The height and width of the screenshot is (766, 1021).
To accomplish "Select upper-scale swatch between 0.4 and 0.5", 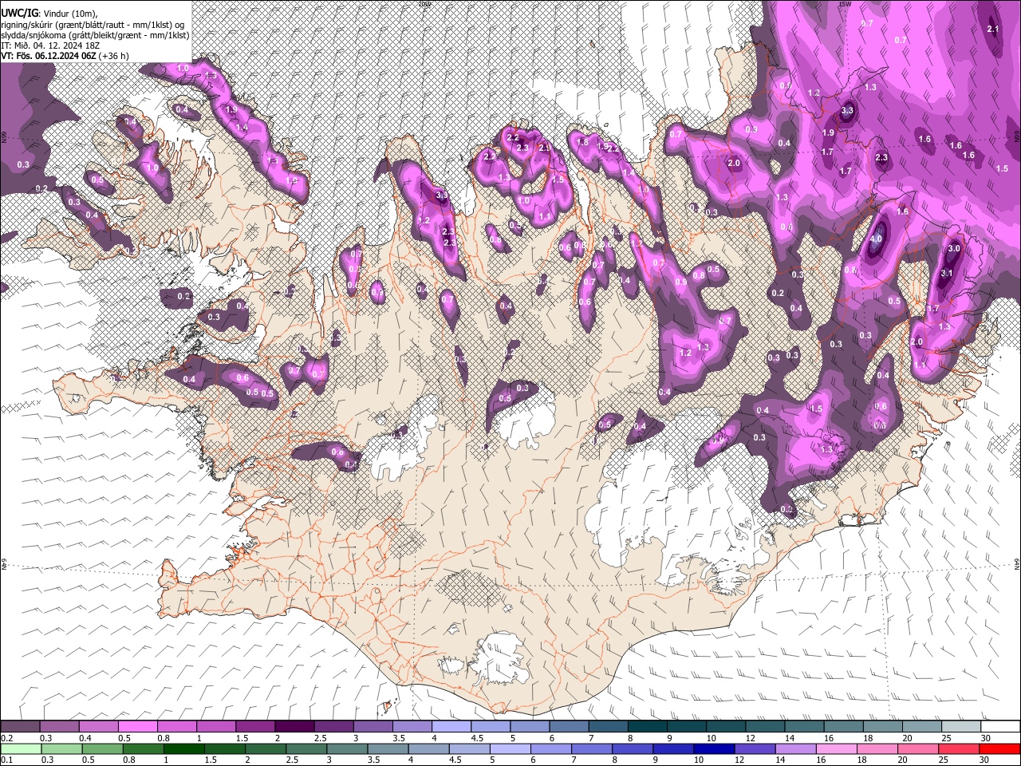I will (99, 727).
